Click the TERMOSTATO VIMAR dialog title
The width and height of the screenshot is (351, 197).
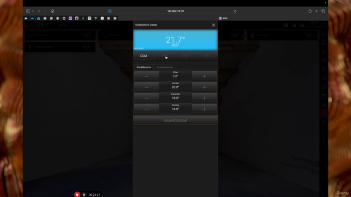(146, 25)
